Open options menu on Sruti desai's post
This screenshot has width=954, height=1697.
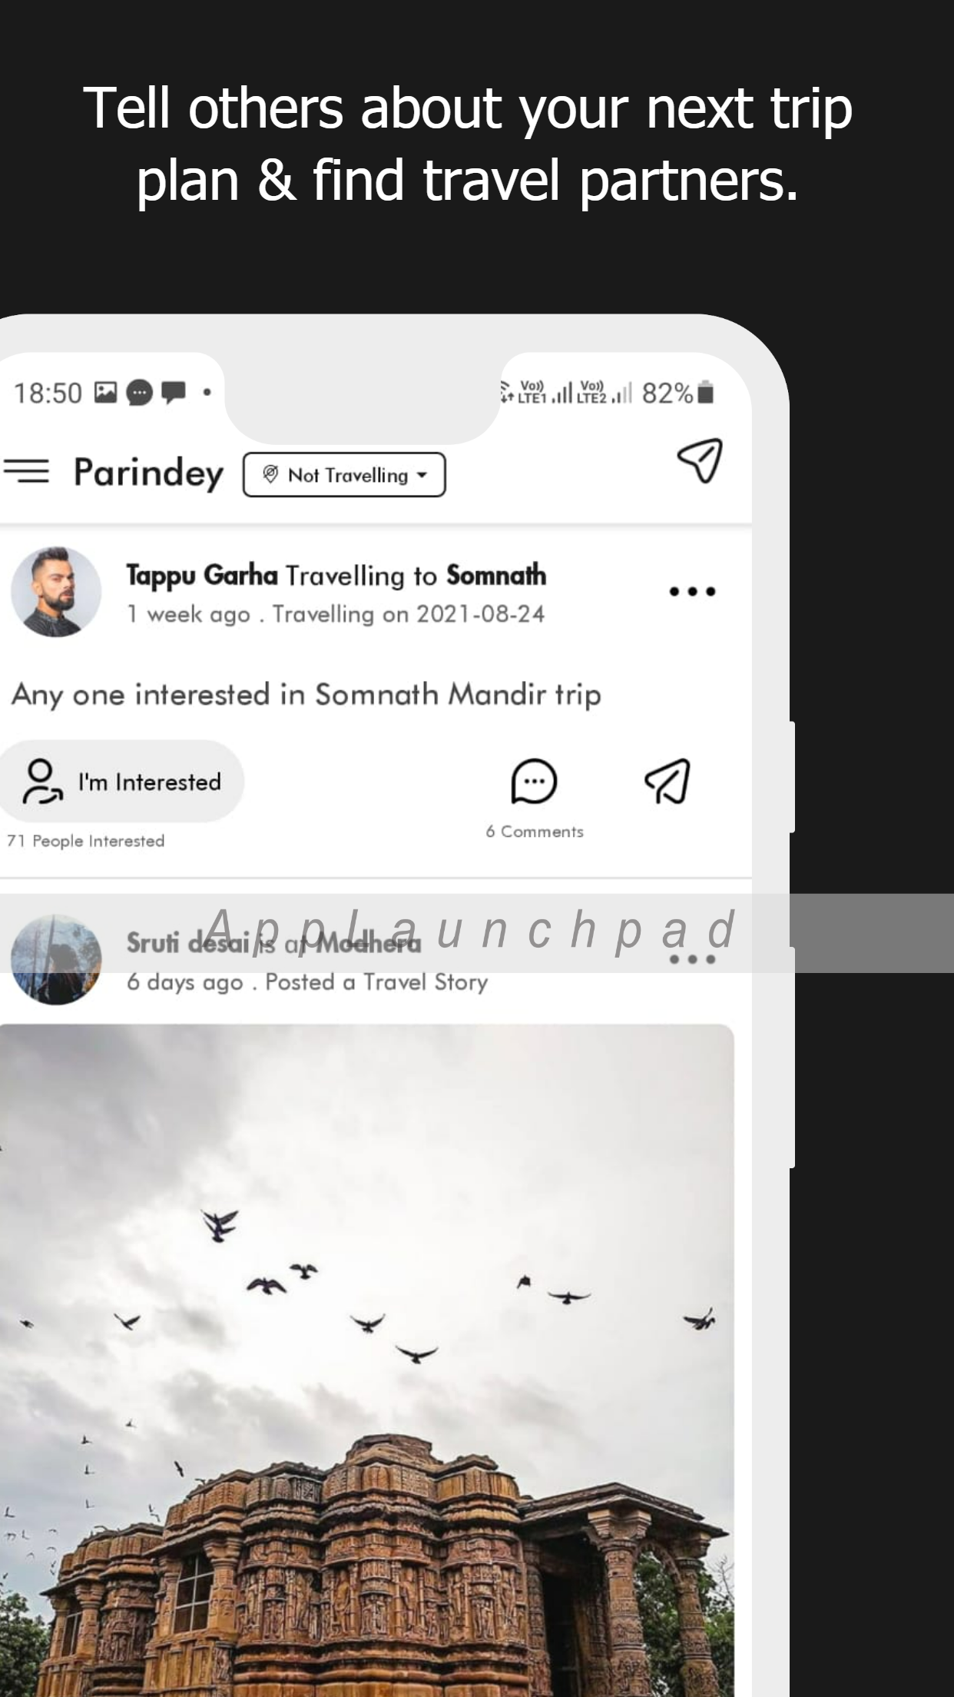[x=692, y=959]
